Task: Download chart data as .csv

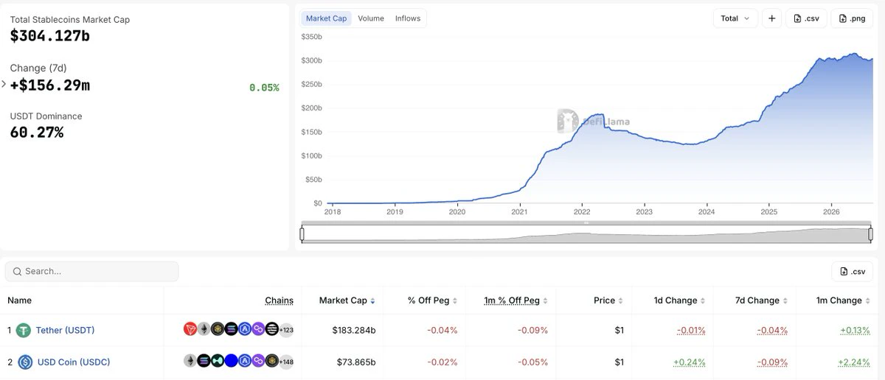Action: click(x=806, y=18)
